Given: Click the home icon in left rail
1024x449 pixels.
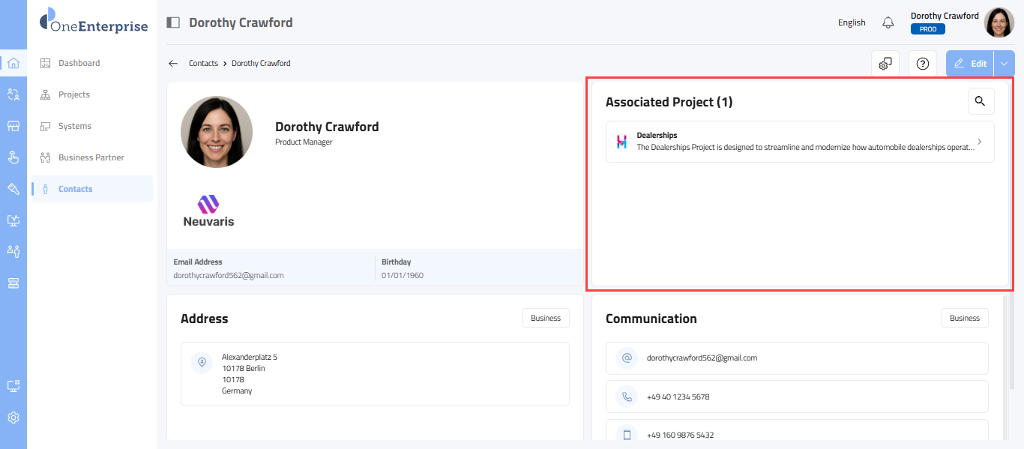Looking at the screenshot, I should pyautogui.click(x=13, y=63).
